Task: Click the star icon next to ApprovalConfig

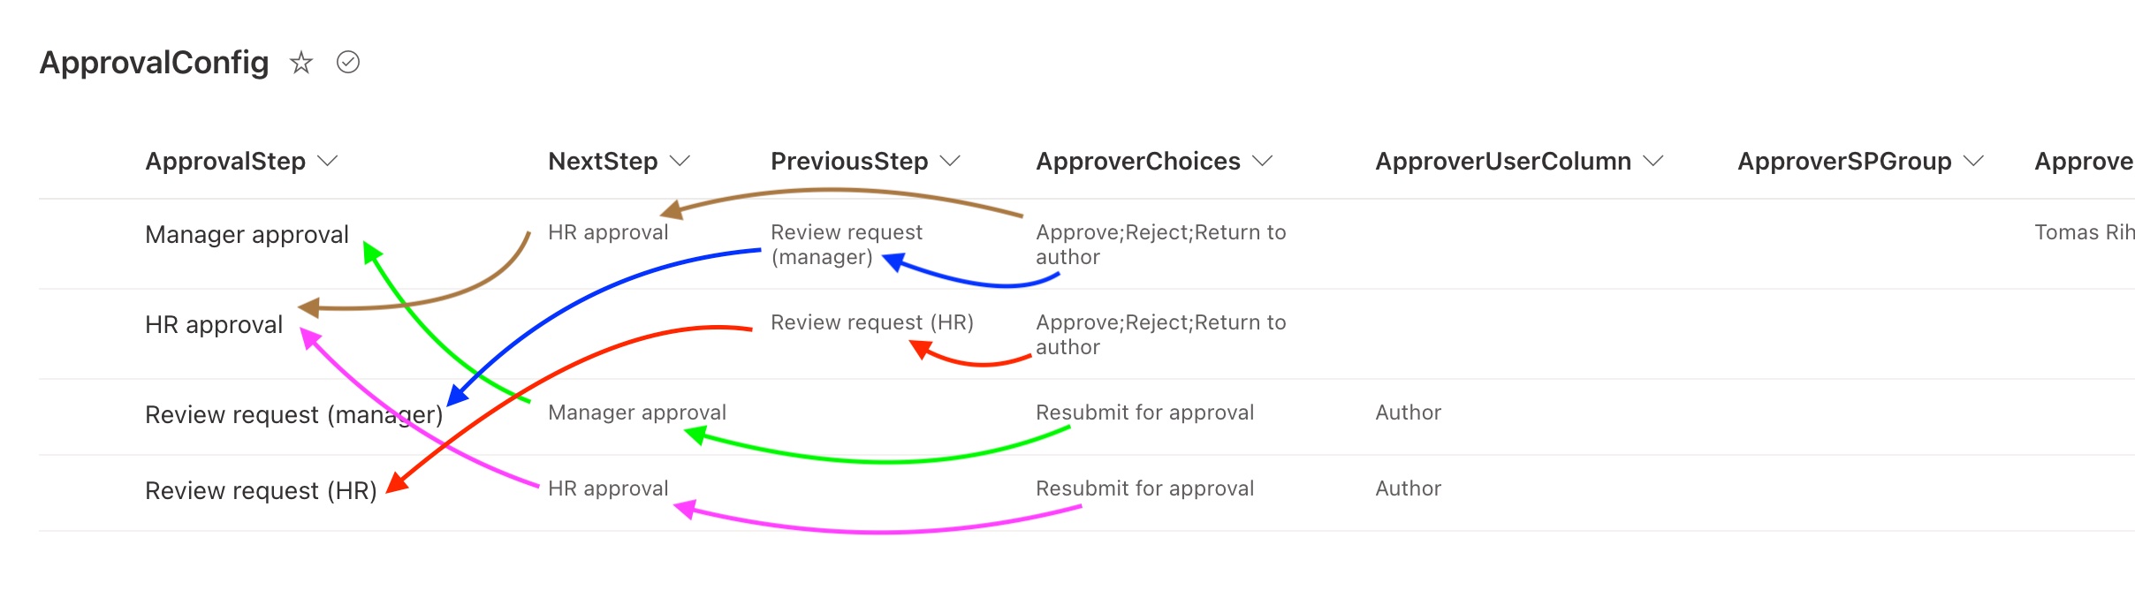Action: (301, 63)
